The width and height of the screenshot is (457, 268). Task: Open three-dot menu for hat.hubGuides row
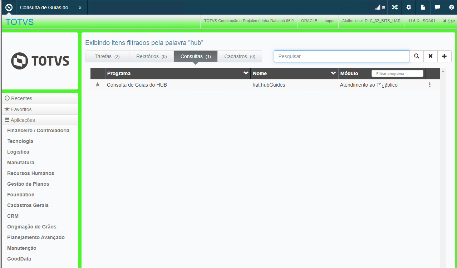tap(429, 85)
